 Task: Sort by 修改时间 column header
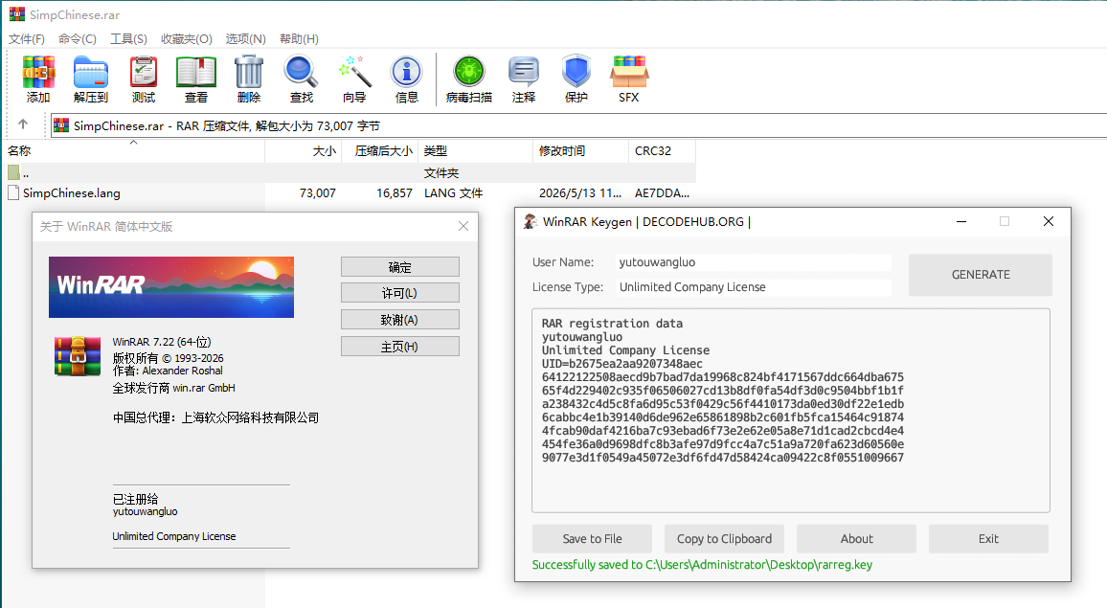tap(580, 150)
